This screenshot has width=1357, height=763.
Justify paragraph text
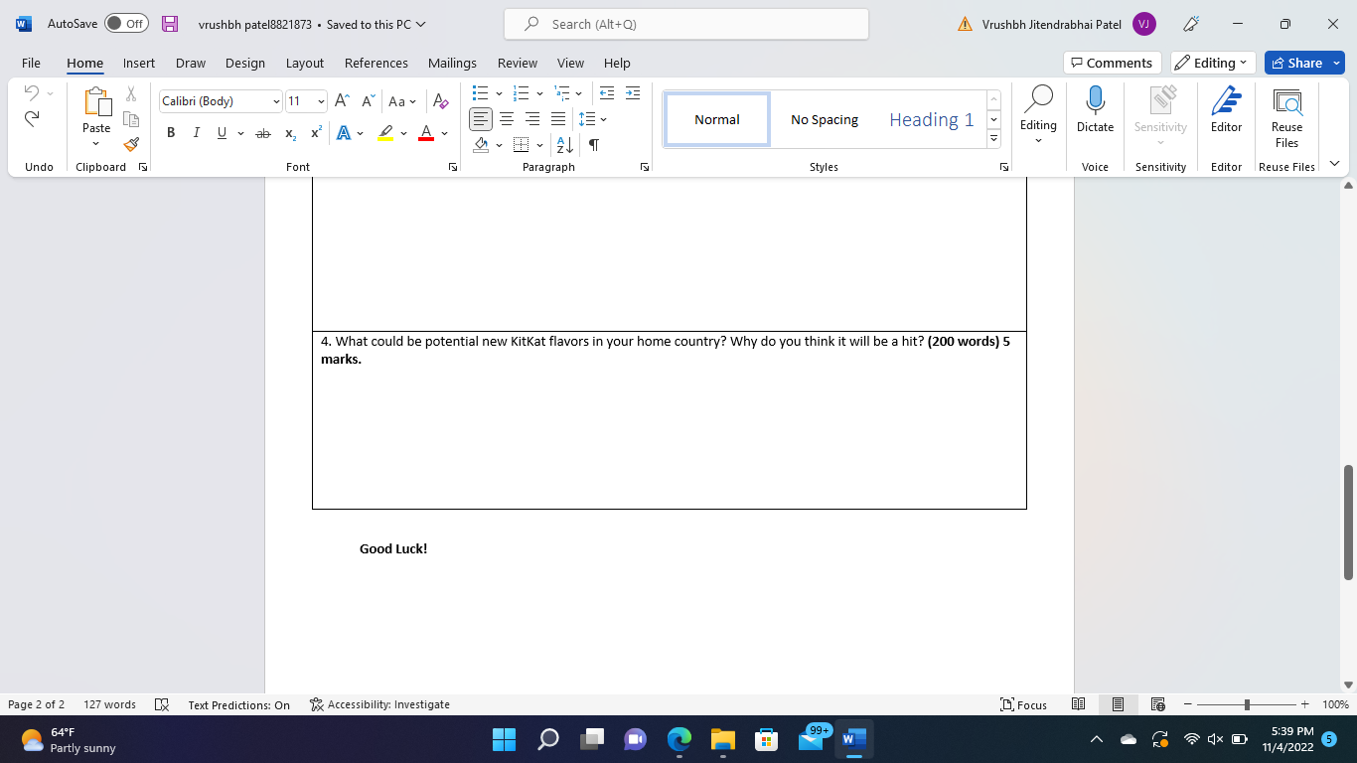[558, 119]
